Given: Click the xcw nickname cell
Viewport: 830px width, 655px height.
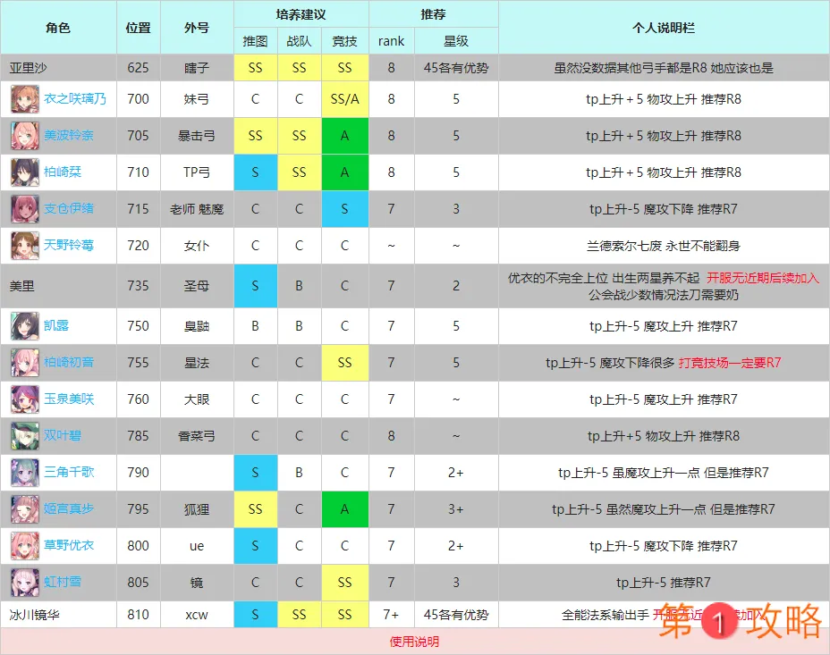Looking at the screenshot, I should (197, 615).
